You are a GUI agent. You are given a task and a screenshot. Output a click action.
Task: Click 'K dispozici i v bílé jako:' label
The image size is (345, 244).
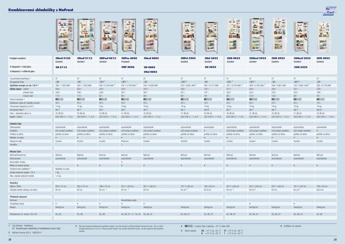[21, 67]
